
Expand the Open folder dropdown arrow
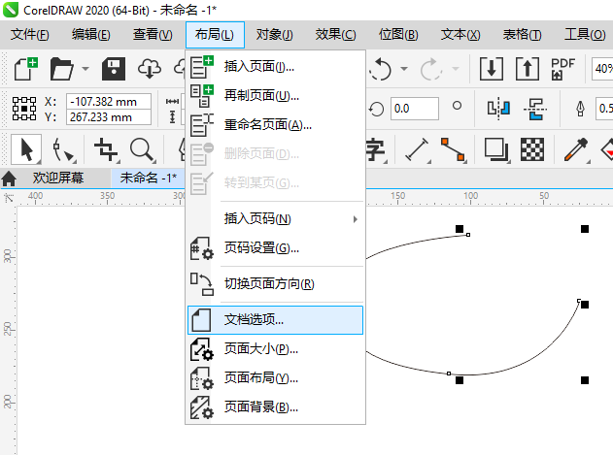point(85,69)
